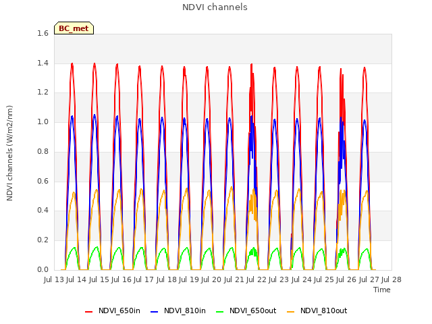Click the Jul 14 x-axis tick label
432x324 pixels.
[76, 279]
